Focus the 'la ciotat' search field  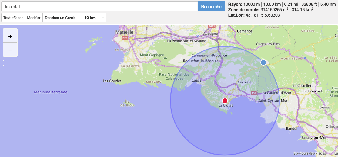pyautogui.click(x=99, y=7)
